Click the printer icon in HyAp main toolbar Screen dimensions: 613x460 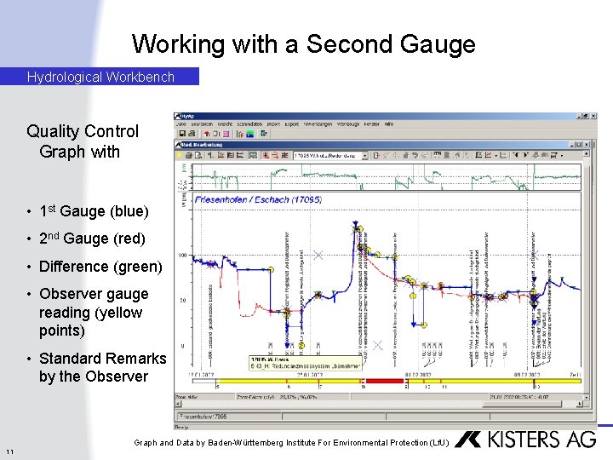[192, 134]
